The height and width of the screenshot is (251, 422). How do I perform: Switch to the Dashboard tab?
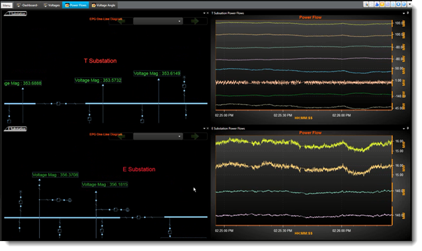(27, 5)
